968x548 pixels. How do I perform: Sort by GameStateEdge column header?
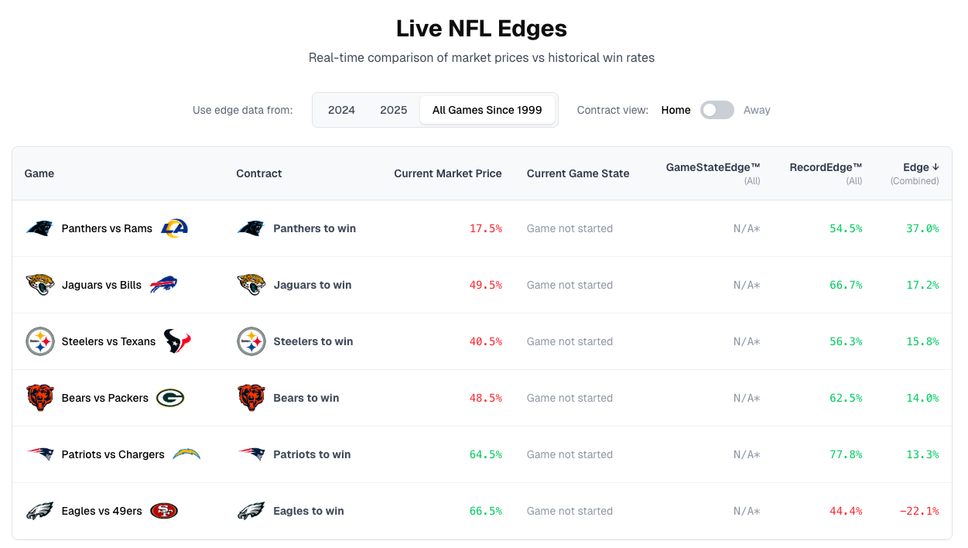pos(713,167)
